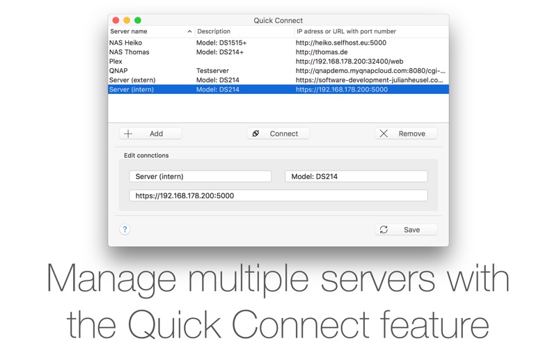The height and width of the screenshot is (348, 557).
Task: Click the green zoom window button
Action: click(x=138, y=20)
